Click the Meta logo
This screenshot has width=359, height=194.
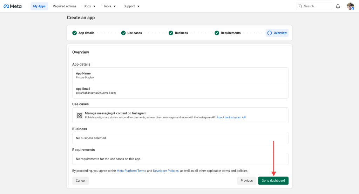(x=12, y=6)
